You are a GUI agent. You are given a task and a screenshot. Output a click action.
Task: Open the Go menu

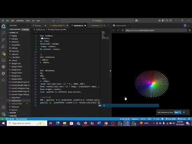(x=33, y=21)
